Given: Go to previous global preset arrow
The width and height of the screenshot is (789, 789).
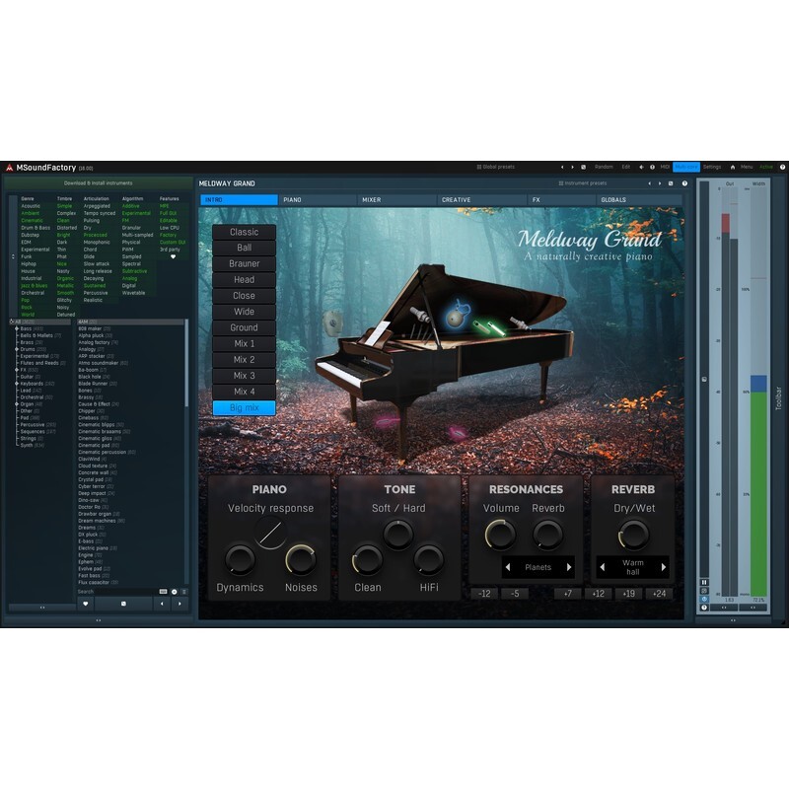Looking at the screenshot, I should coord(562,167).
